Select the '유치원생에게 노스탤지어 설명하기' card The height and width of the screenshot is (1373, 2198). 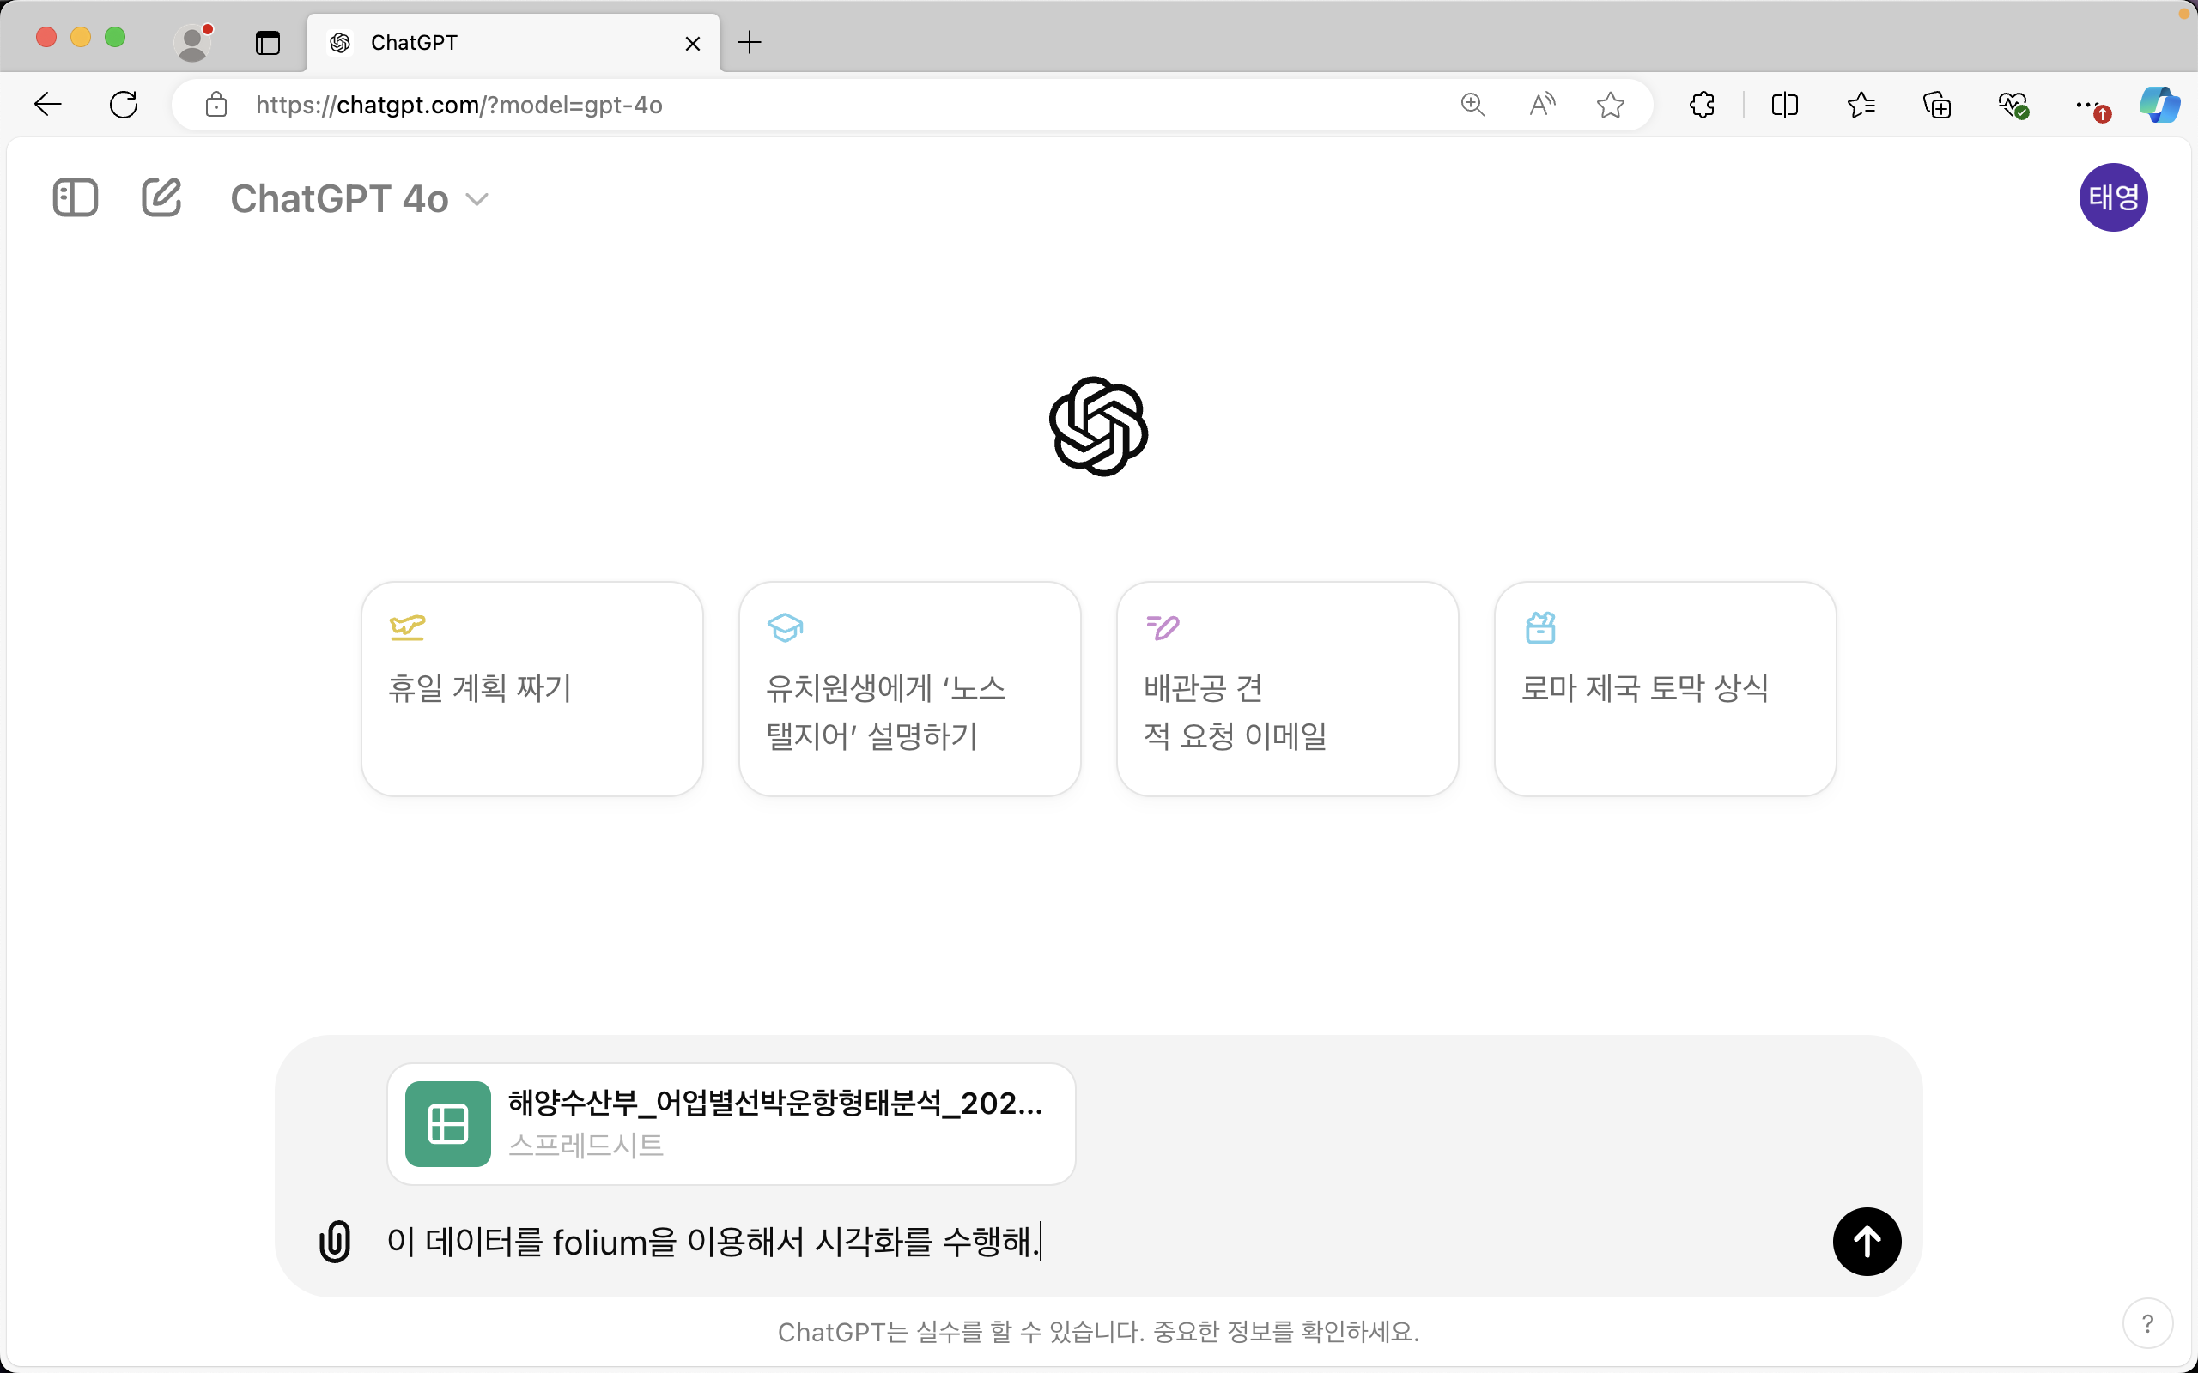click(910, 689)
